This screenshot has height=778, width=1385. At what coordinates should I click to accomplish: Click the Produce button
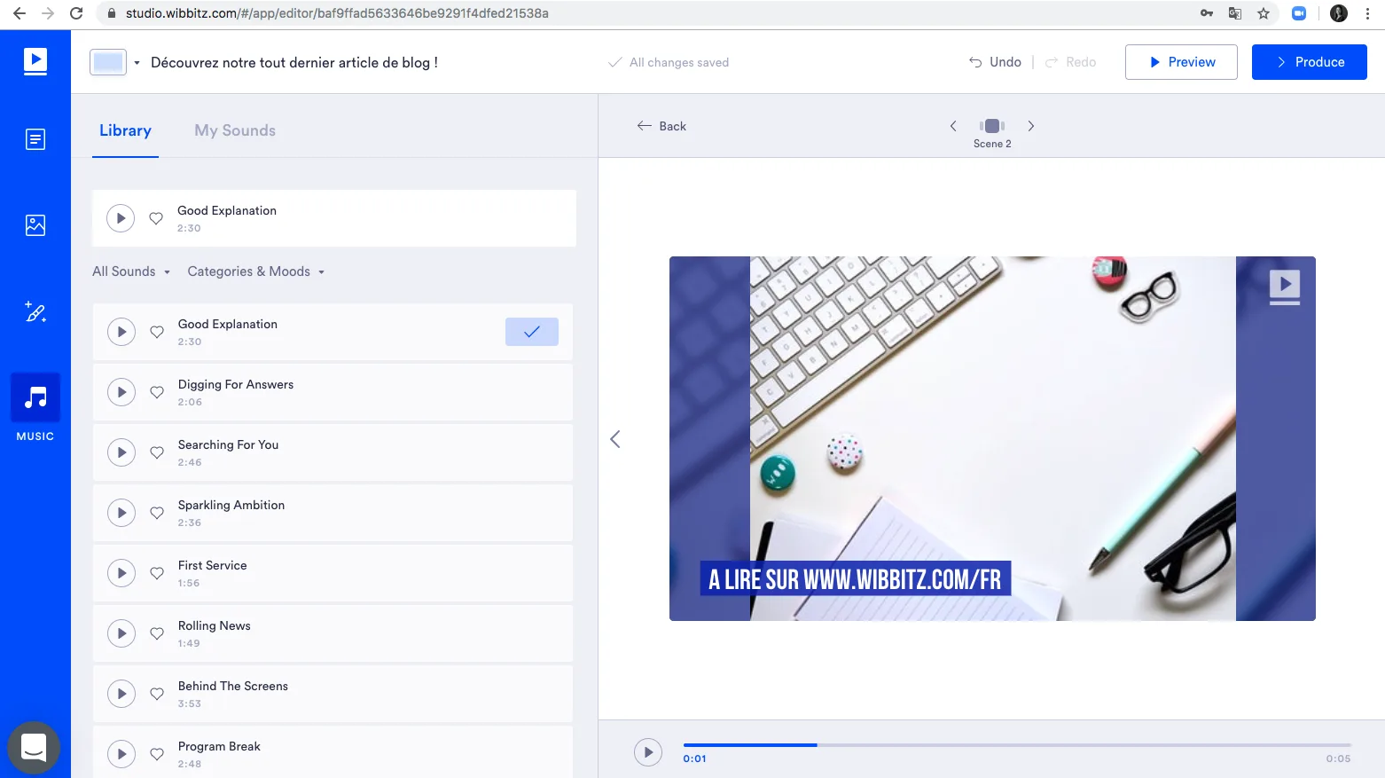coord(1310,62)
